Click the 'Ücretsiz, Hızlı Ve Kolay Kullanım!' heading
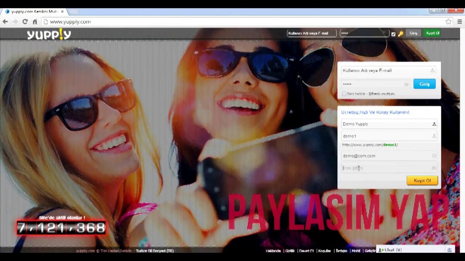This screenshot has height=261, width=465. pyautogui.click(x=375, y=112)
